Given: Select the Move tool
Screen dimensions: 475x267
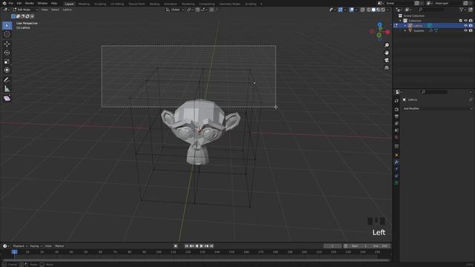Looking at the screenshot, I should (x=7, y=44).
